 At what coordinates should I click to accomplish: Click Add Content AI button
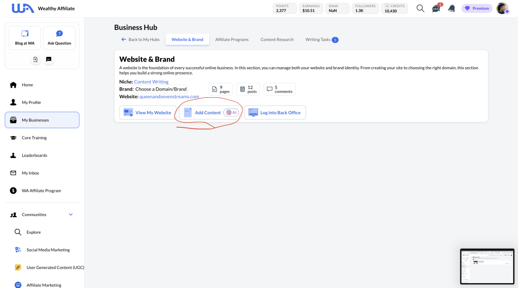(210, 113)
